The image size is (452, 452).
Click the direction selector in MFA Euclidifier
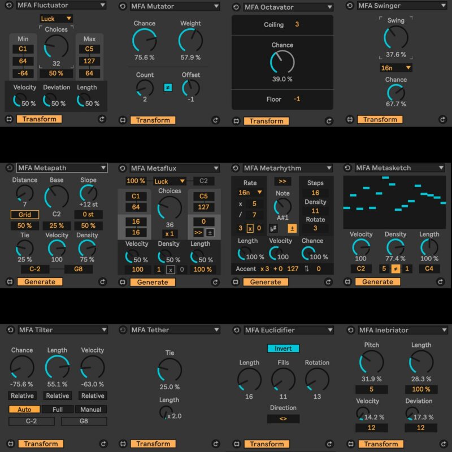point(283,419)
